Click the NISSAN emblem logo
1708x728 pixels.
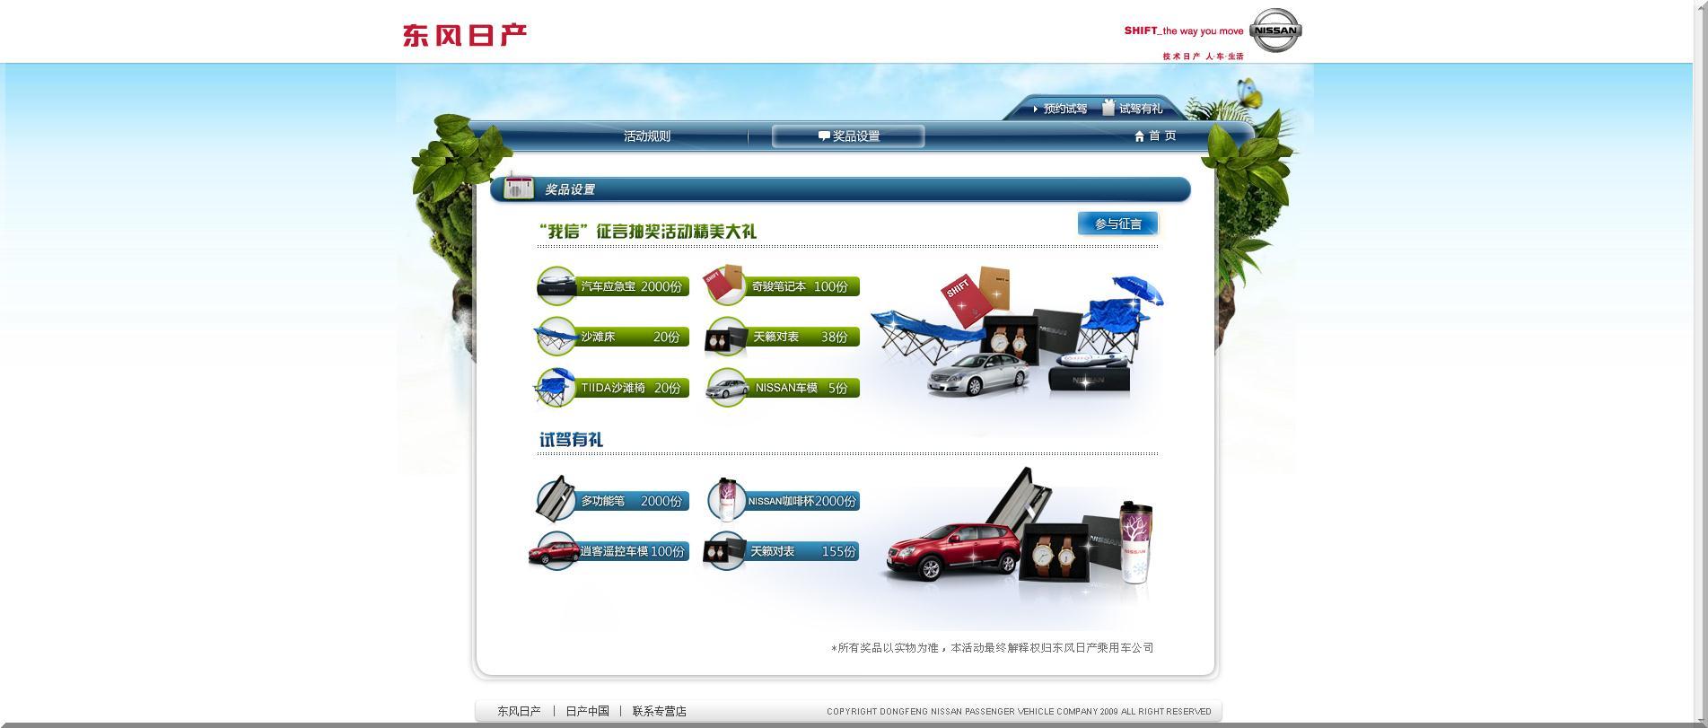pyautogui.click(x=1275, y=31)
